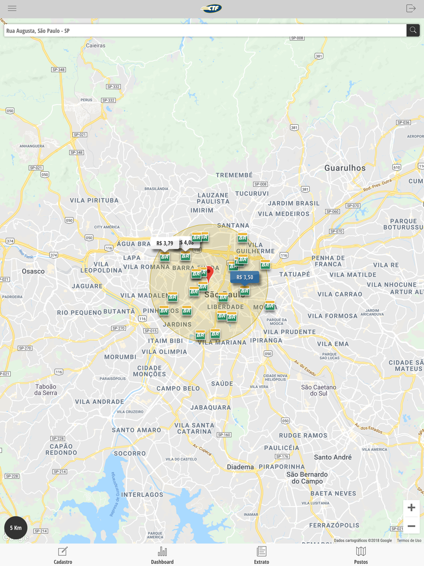Select right BR station below Liberdade label
The height and width of the screenshot is (566, 424).
click(232, 317)
